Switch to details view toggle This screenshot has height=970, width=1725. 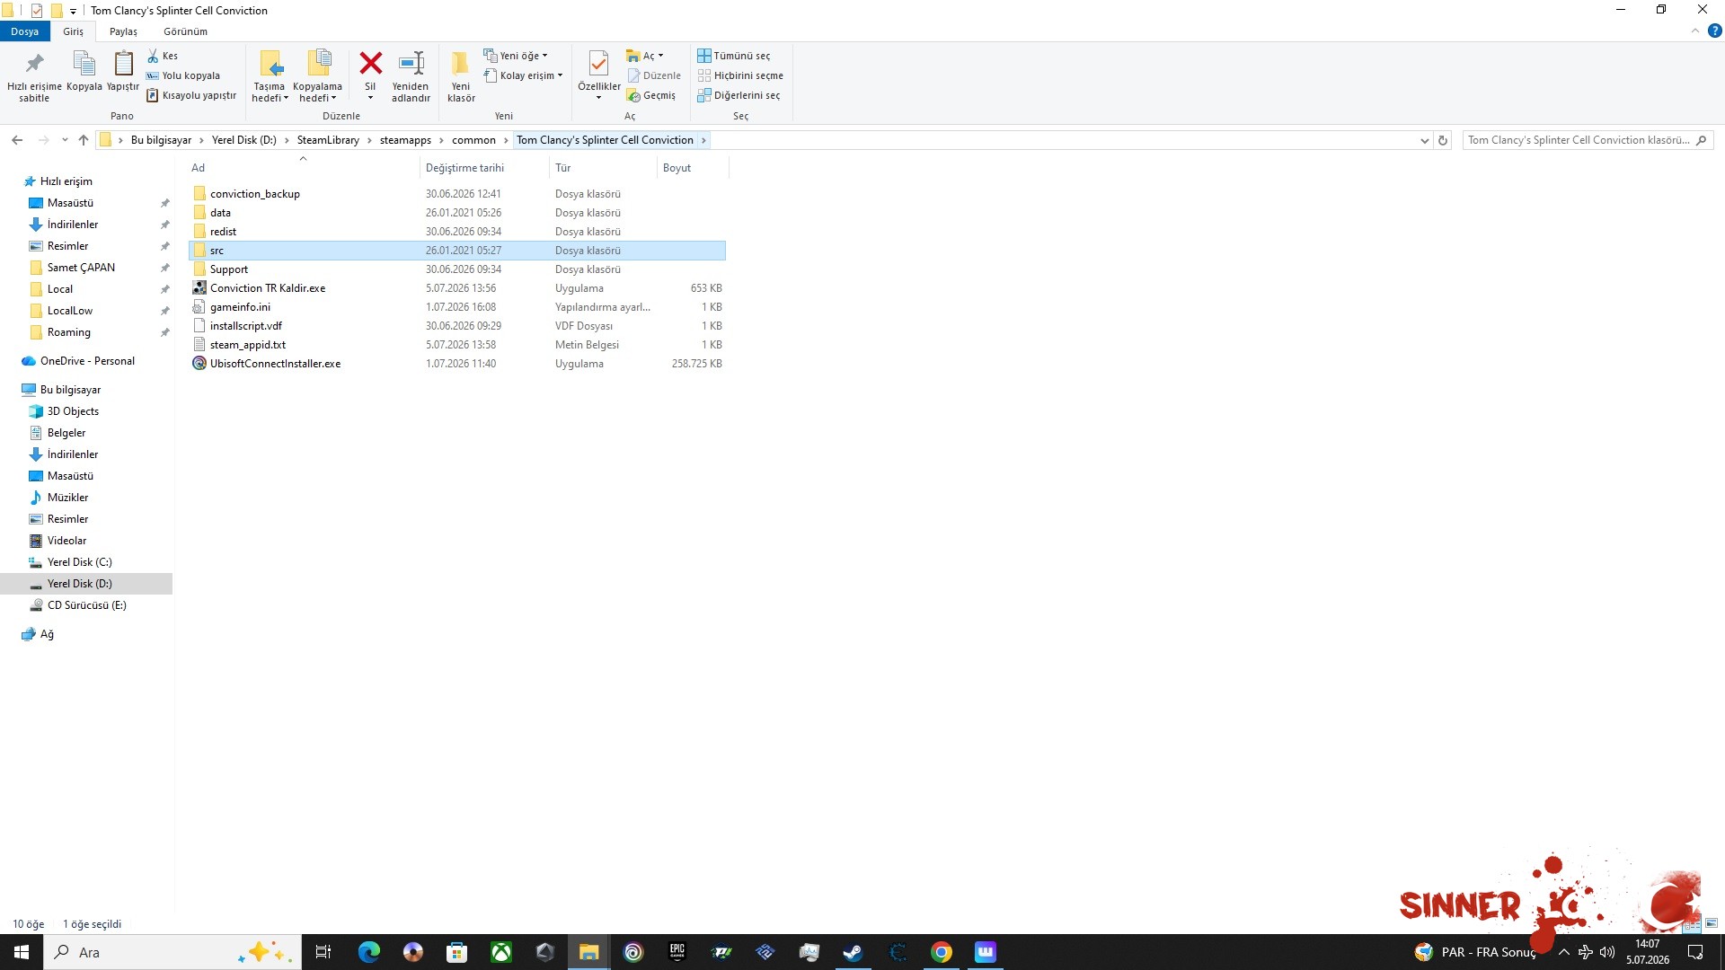(1692, 923)
